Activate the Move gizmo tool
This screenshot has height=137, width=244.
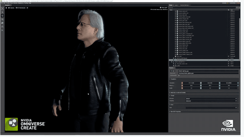2,16
